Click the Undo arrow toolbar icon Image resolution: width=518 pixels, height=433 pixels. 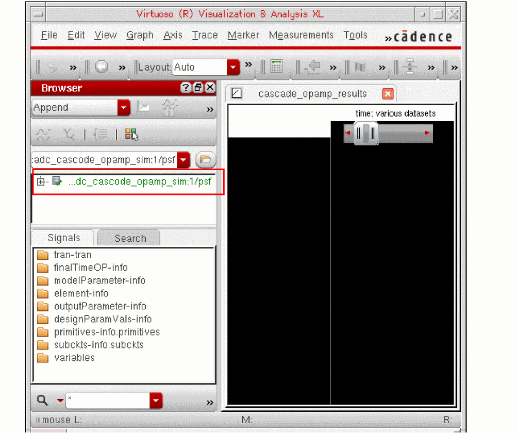coord(53,68)
